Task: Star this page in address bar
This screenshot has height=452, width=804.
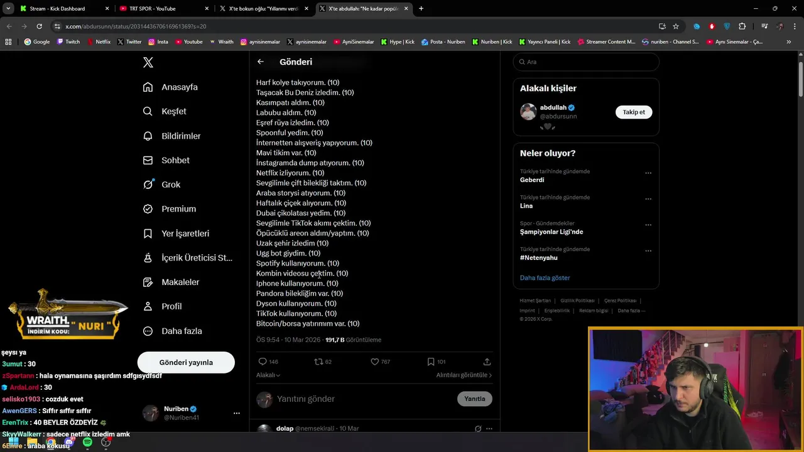Action: tap(676, 26)
